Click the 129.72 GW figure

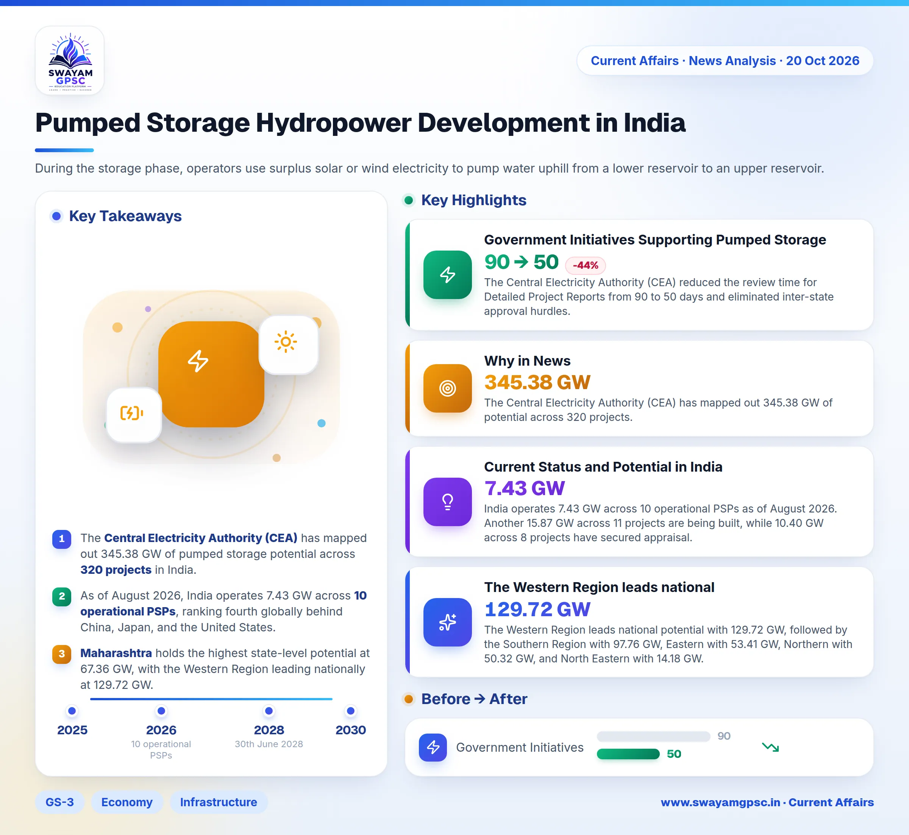[537, 609]
